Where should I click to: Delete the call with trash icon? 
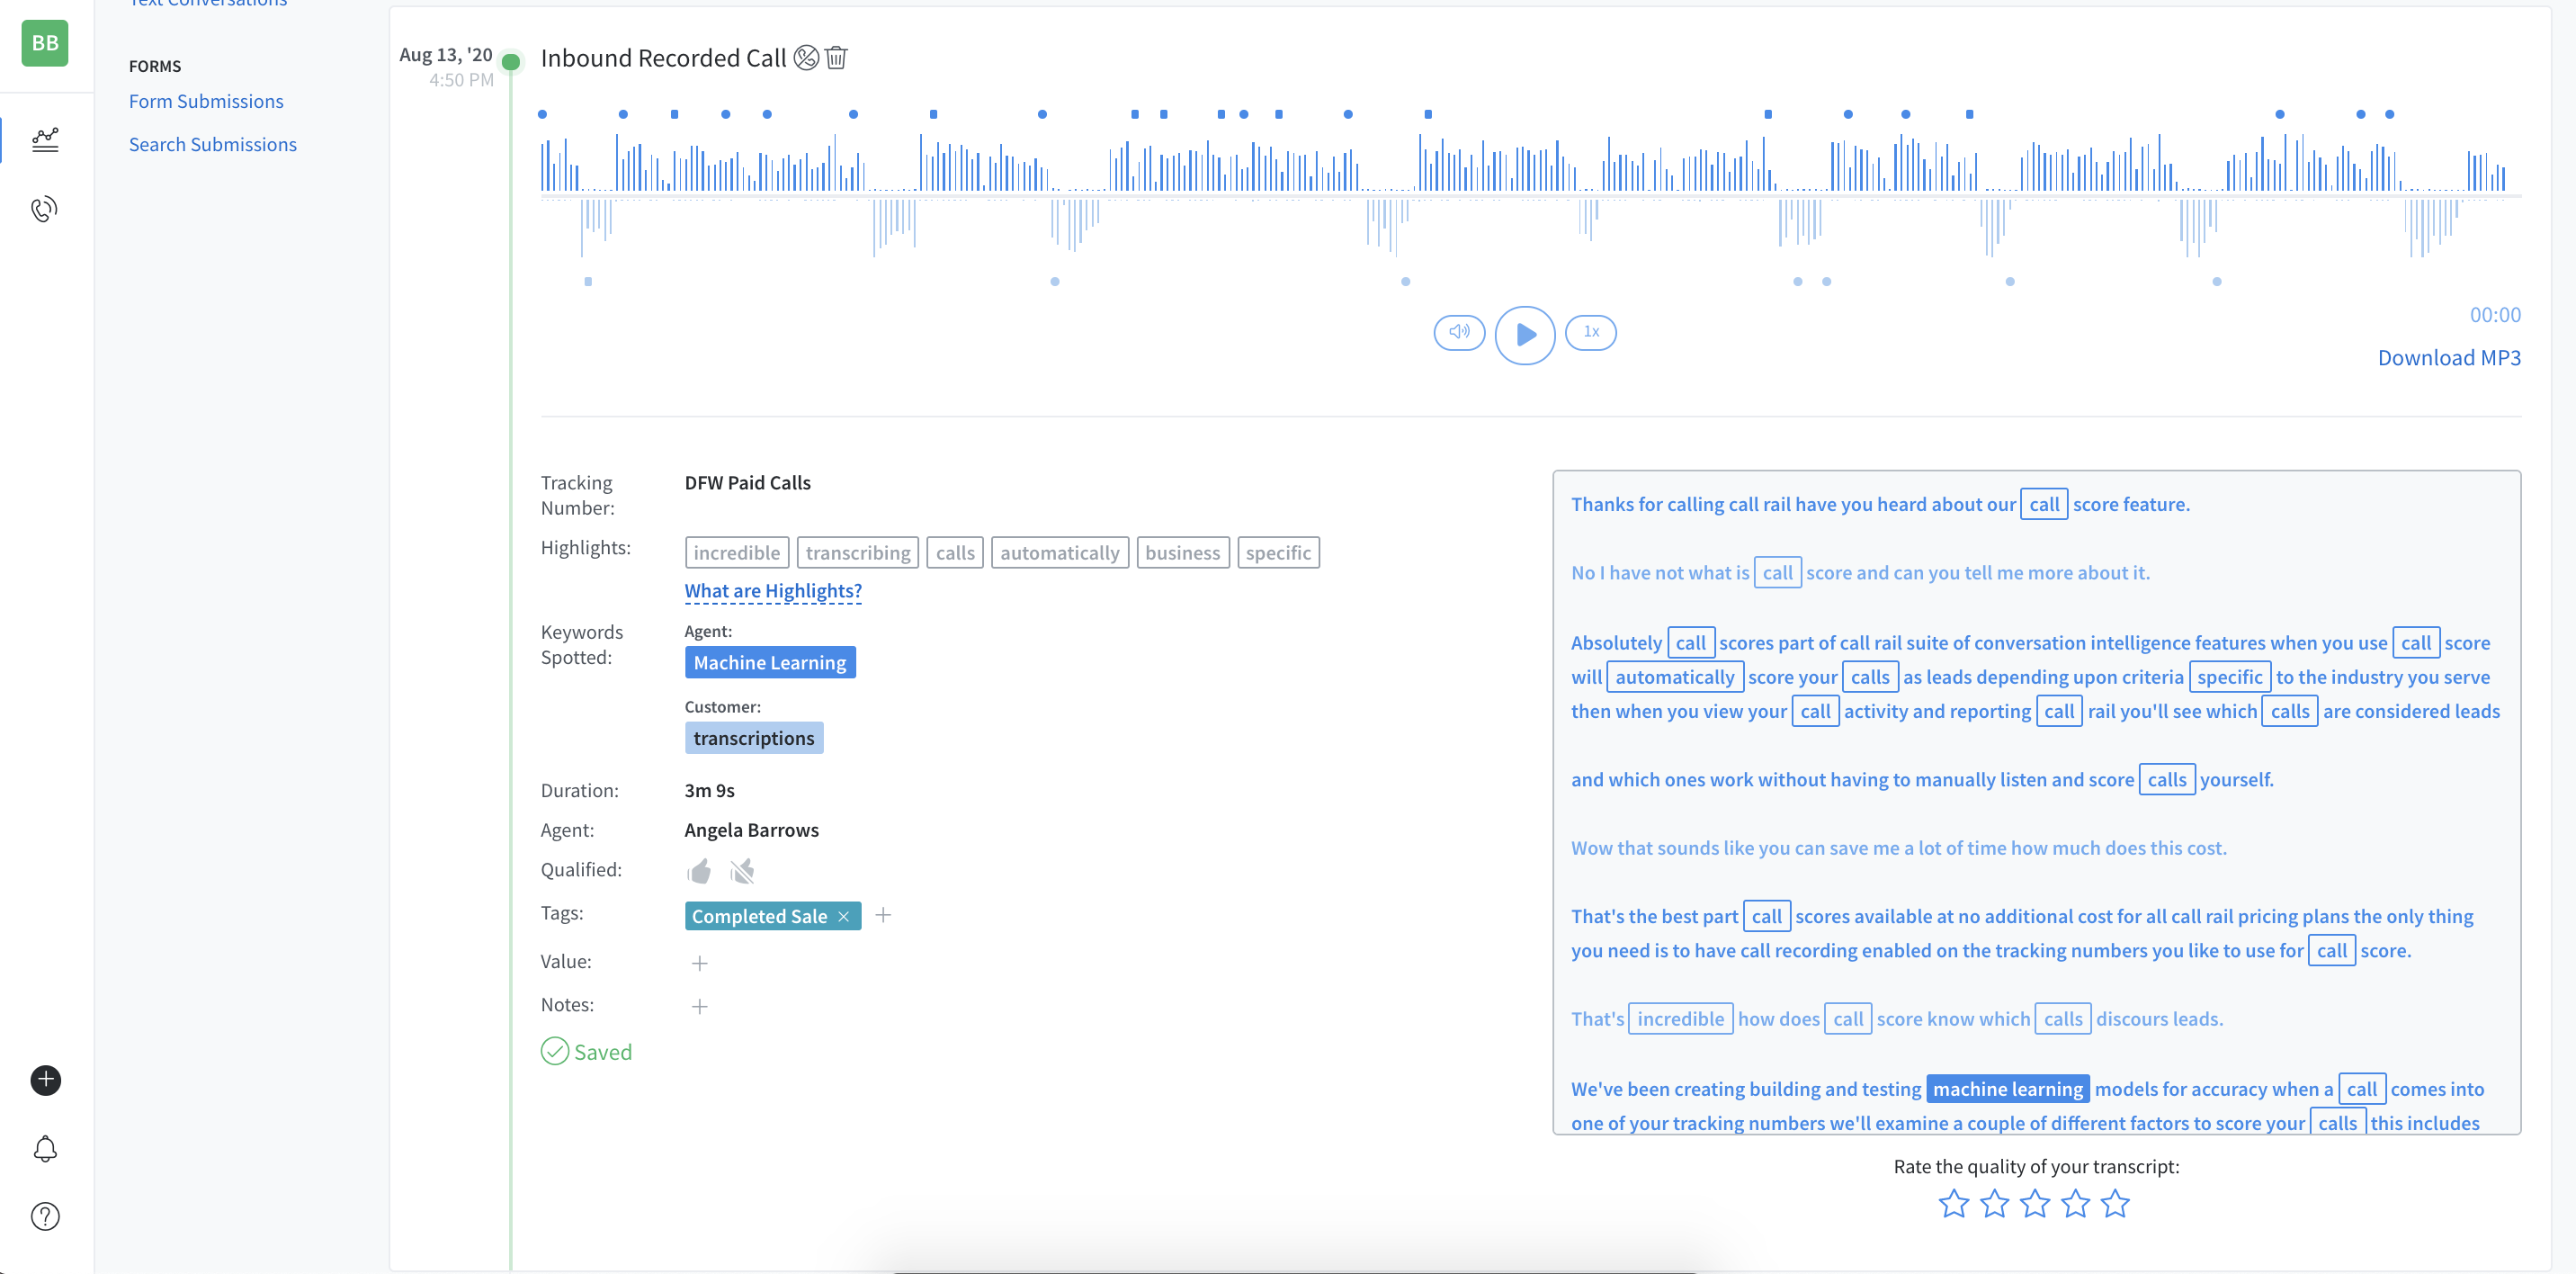click(x=836, y=58)
